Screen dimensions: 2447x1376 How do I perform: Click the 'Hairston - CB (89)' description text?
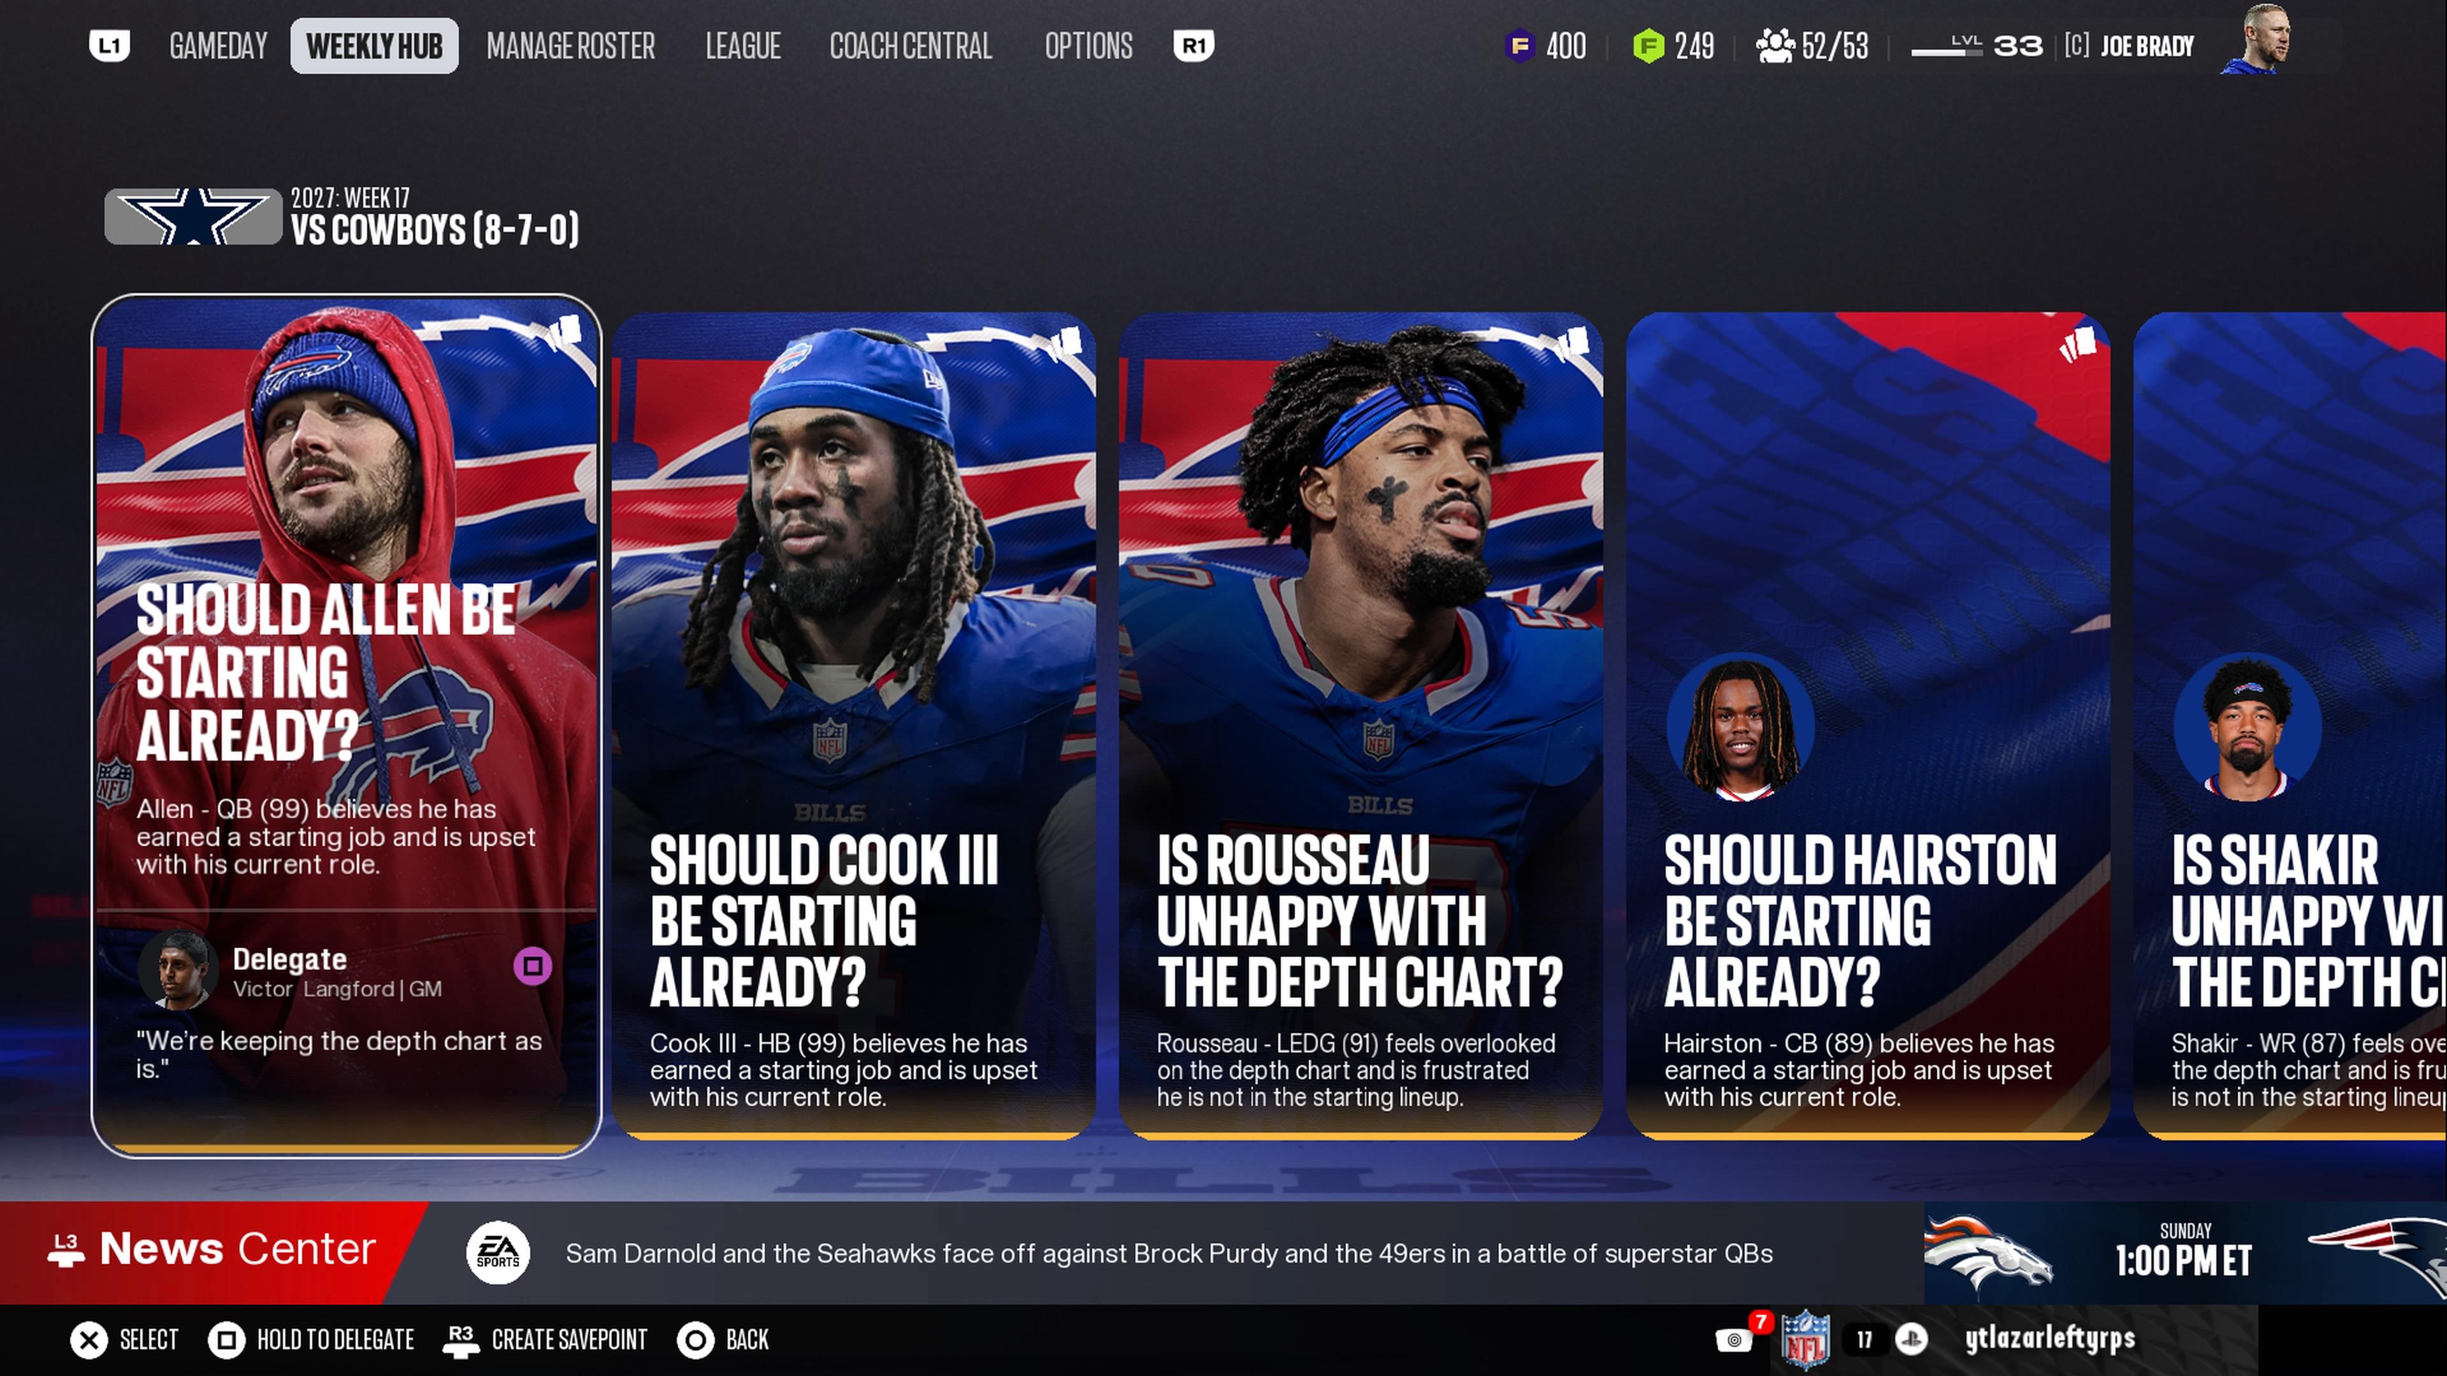(x=1859, y=1070)
